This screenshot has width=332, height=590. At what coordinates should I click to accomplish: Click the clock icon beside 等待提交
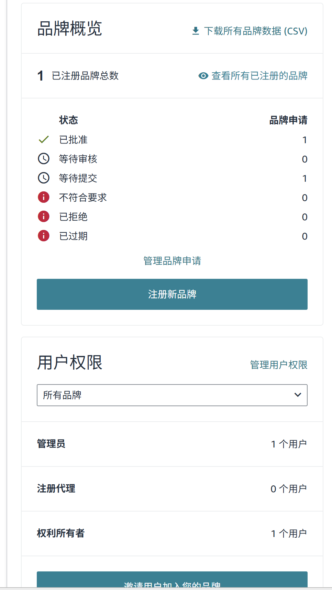point(44,178)
